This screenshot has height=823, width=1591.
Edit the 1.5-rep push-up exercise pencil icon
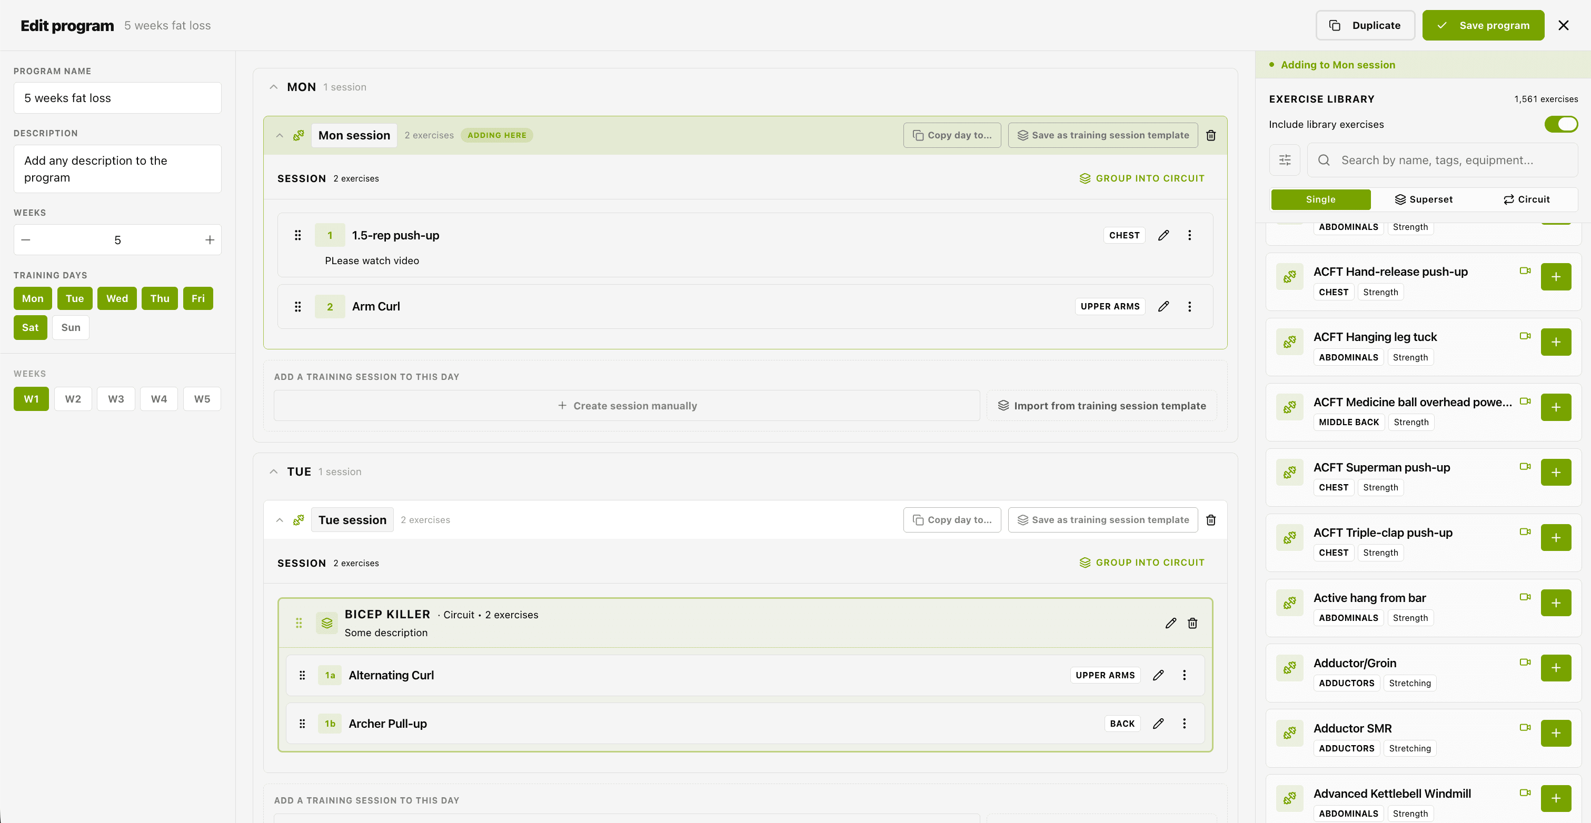click(x=1163, y=235)
